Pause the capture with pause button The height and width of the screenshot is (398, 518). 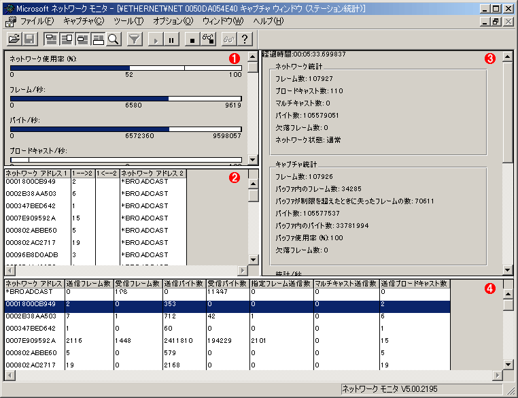click(171, 39)
